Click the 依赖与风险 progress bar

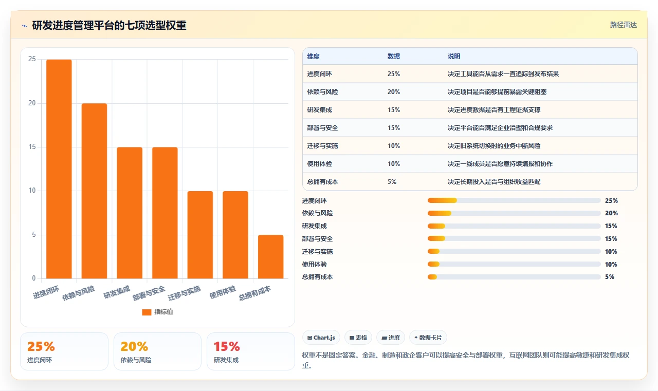[x=514, y=213]
